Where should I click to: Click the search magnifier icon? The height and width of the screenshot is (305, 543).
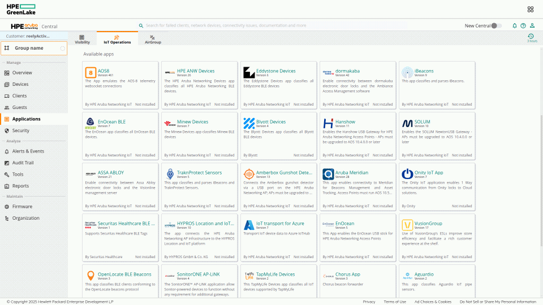point(141,25)
